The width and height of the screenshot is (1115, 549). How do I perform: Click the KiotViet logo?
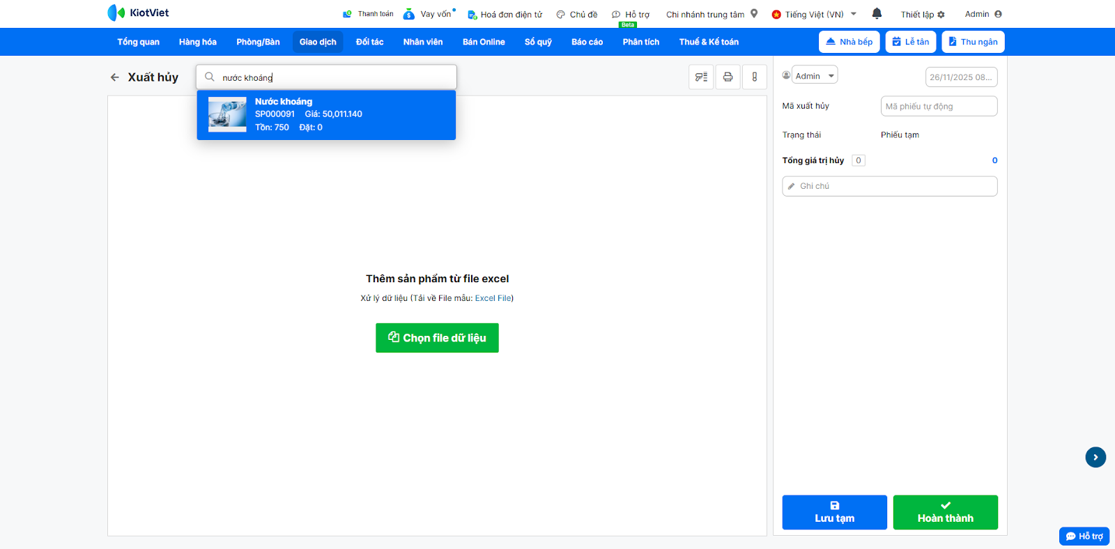(138, 13)
